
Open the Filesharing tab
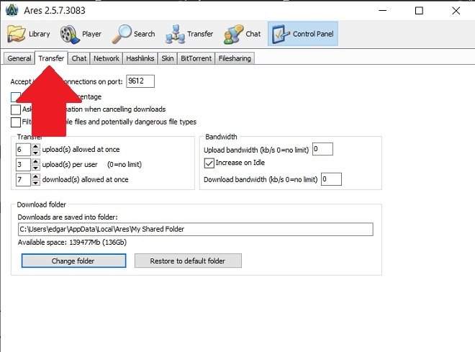[x=235, y=58]
